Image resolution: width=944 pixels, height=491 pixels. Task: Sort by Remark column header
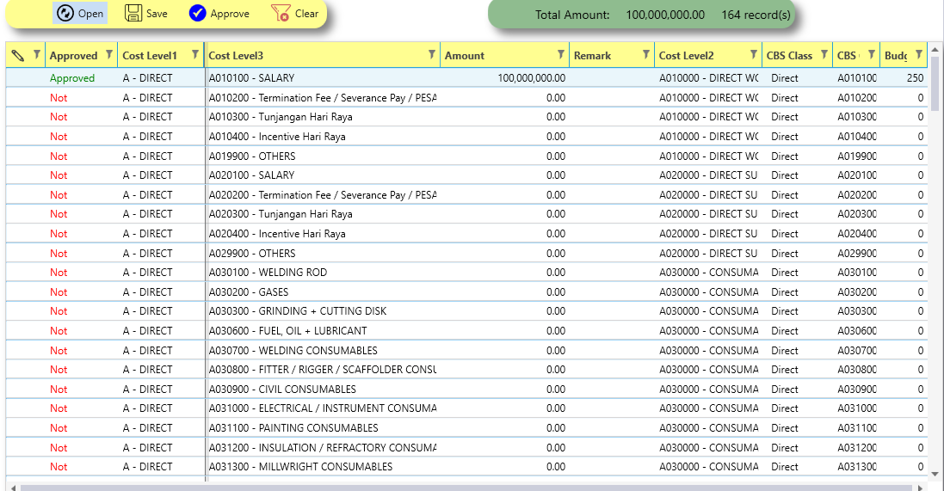[592, 55]
